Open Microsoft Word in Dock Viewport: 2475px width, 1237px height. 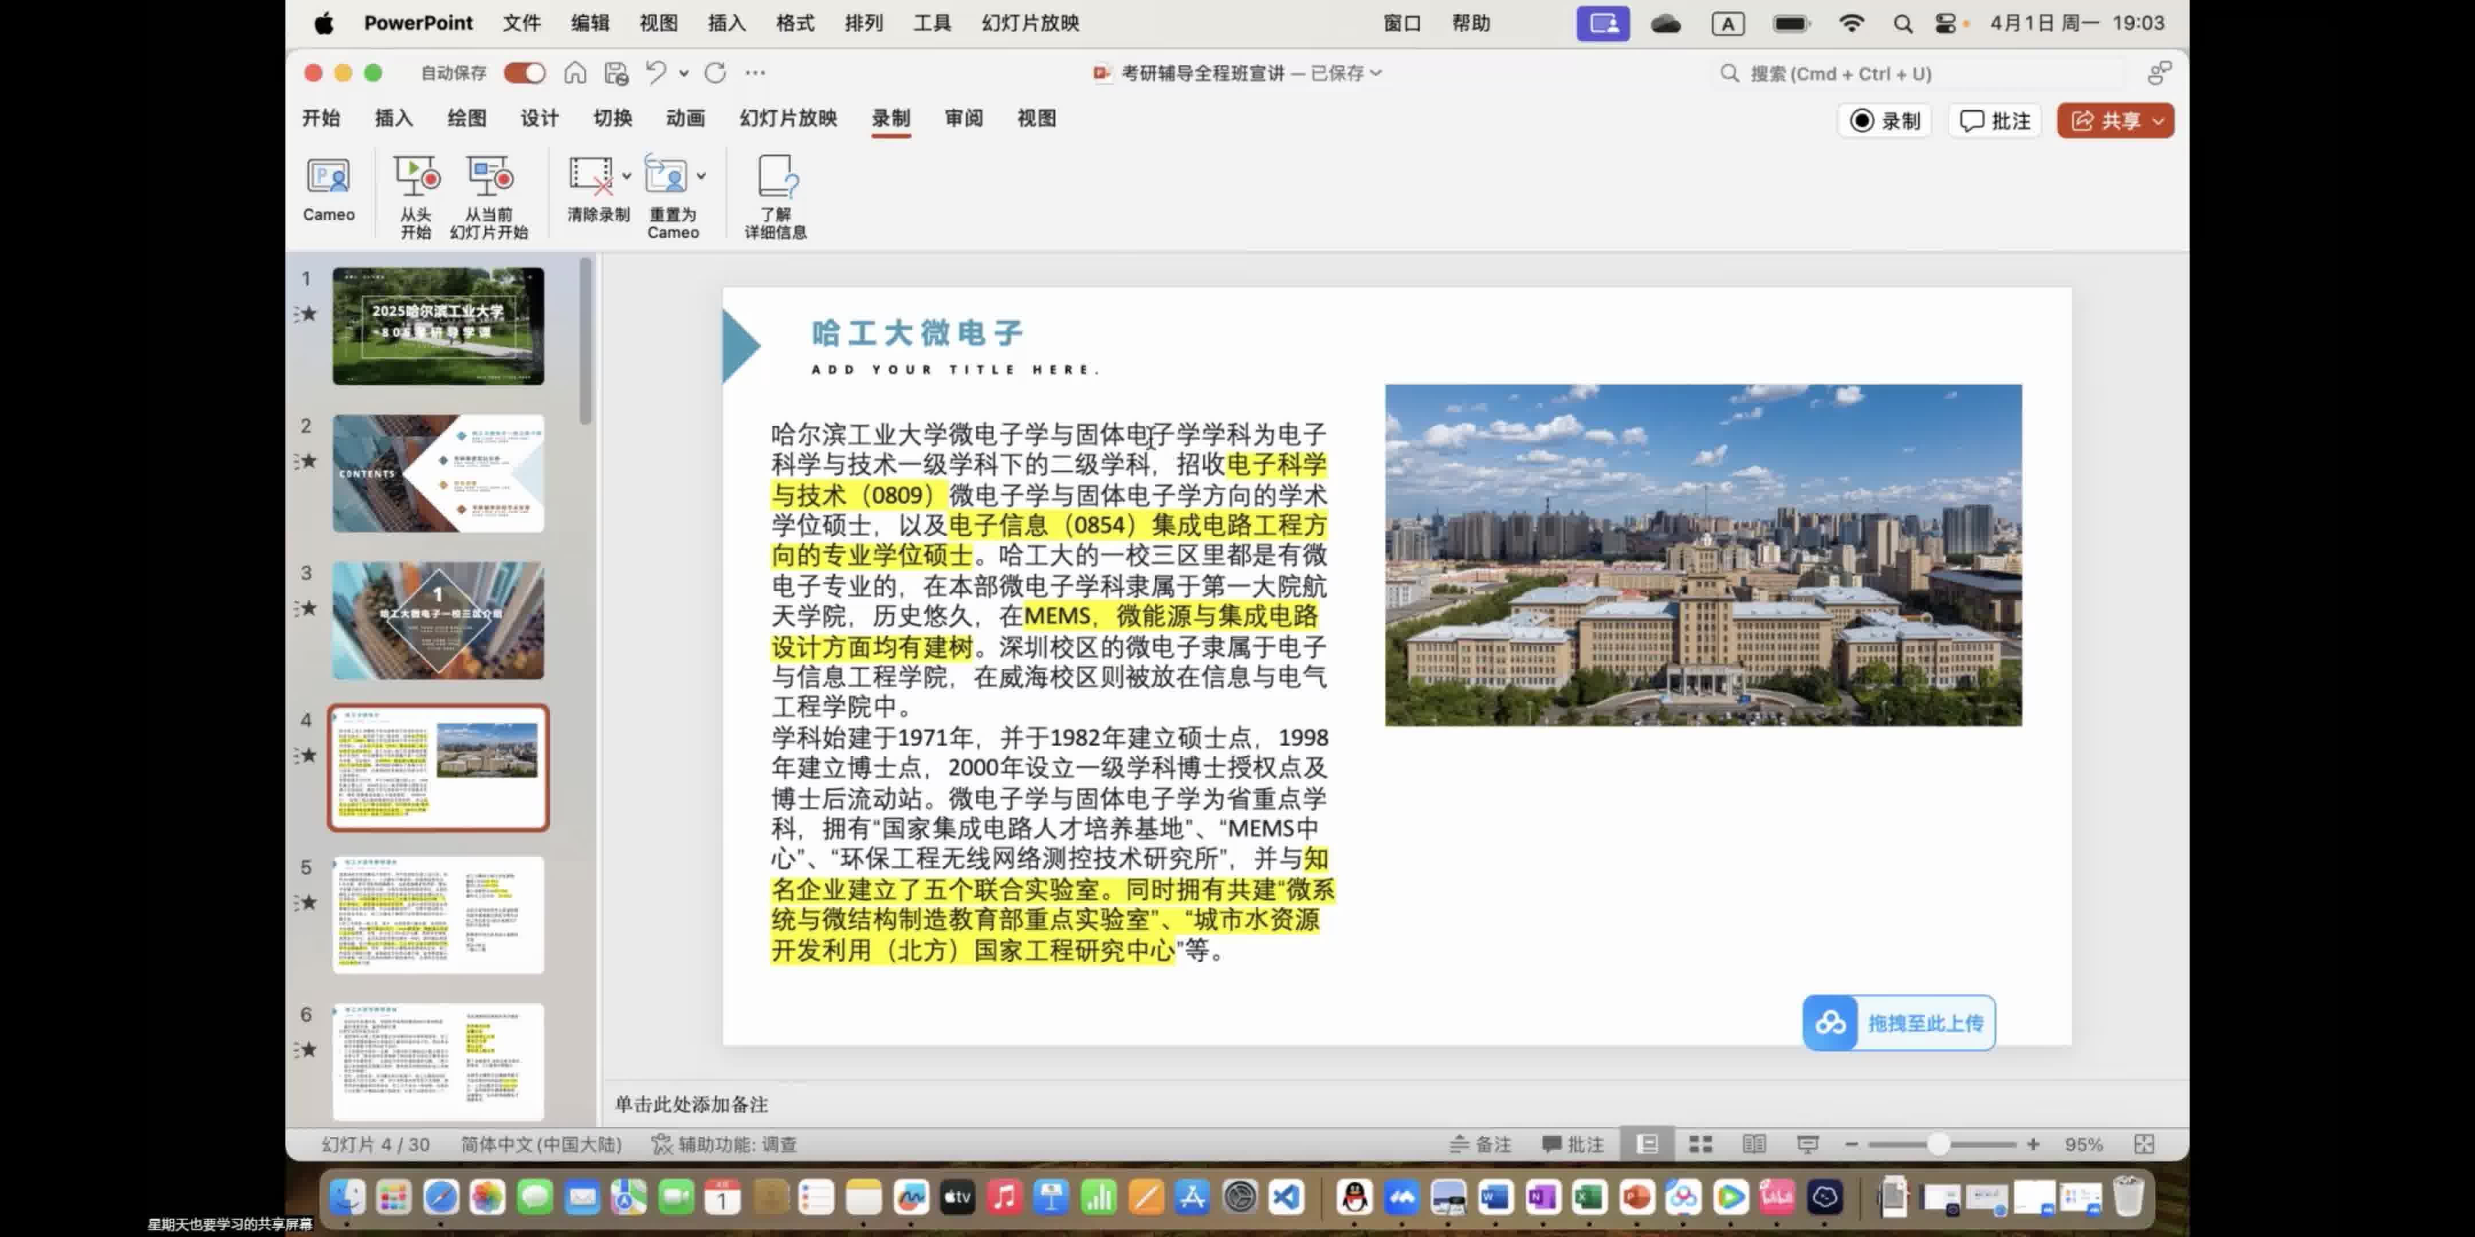point(1494,1197)
